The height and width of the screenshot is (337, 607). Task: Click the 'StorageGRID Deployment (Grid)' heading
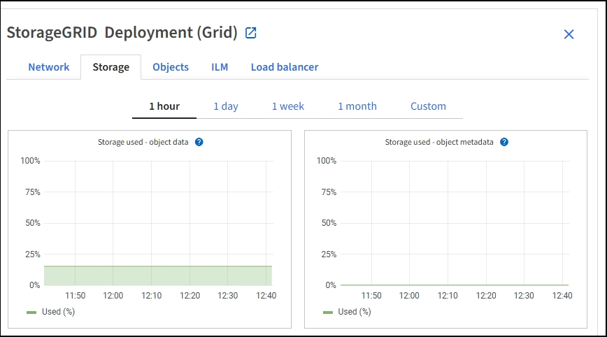(122, 33)
